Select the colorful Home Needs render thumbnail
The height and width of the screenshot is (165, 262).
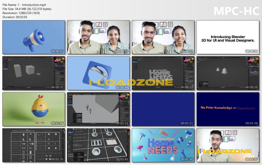pyautogui.click(x=163, y=145)
